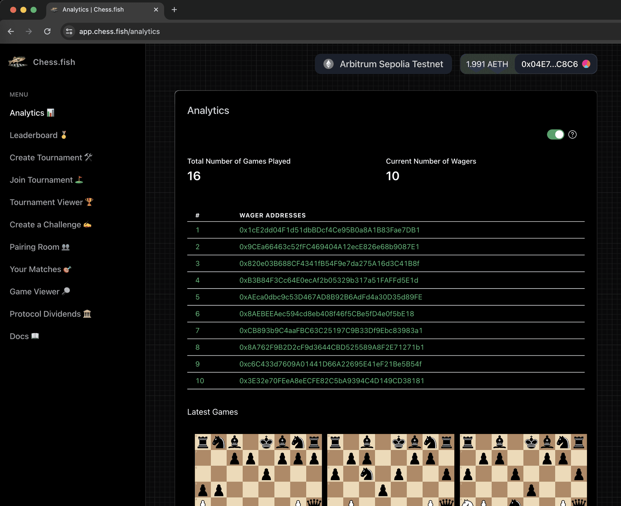
Task: Open wager address 0xCB893b9C4aaFBC63C25197C9B33Df9Ebc83983a1
Action: (x=331, y=331)
